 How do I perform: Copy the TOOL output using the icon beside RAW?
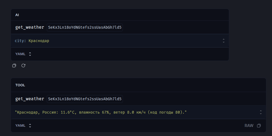(259, 126)
